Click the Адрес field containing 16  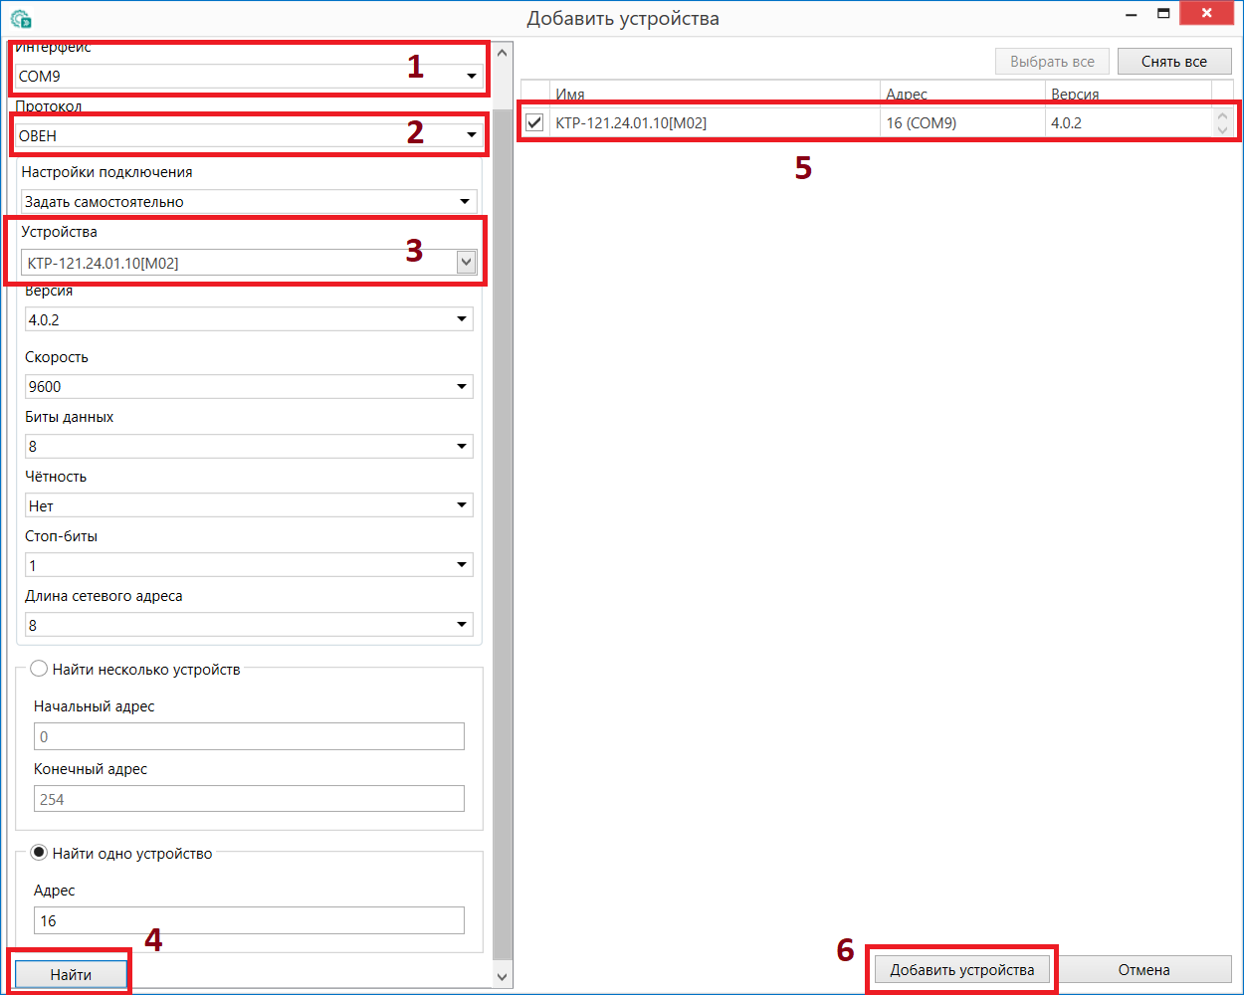249,920
